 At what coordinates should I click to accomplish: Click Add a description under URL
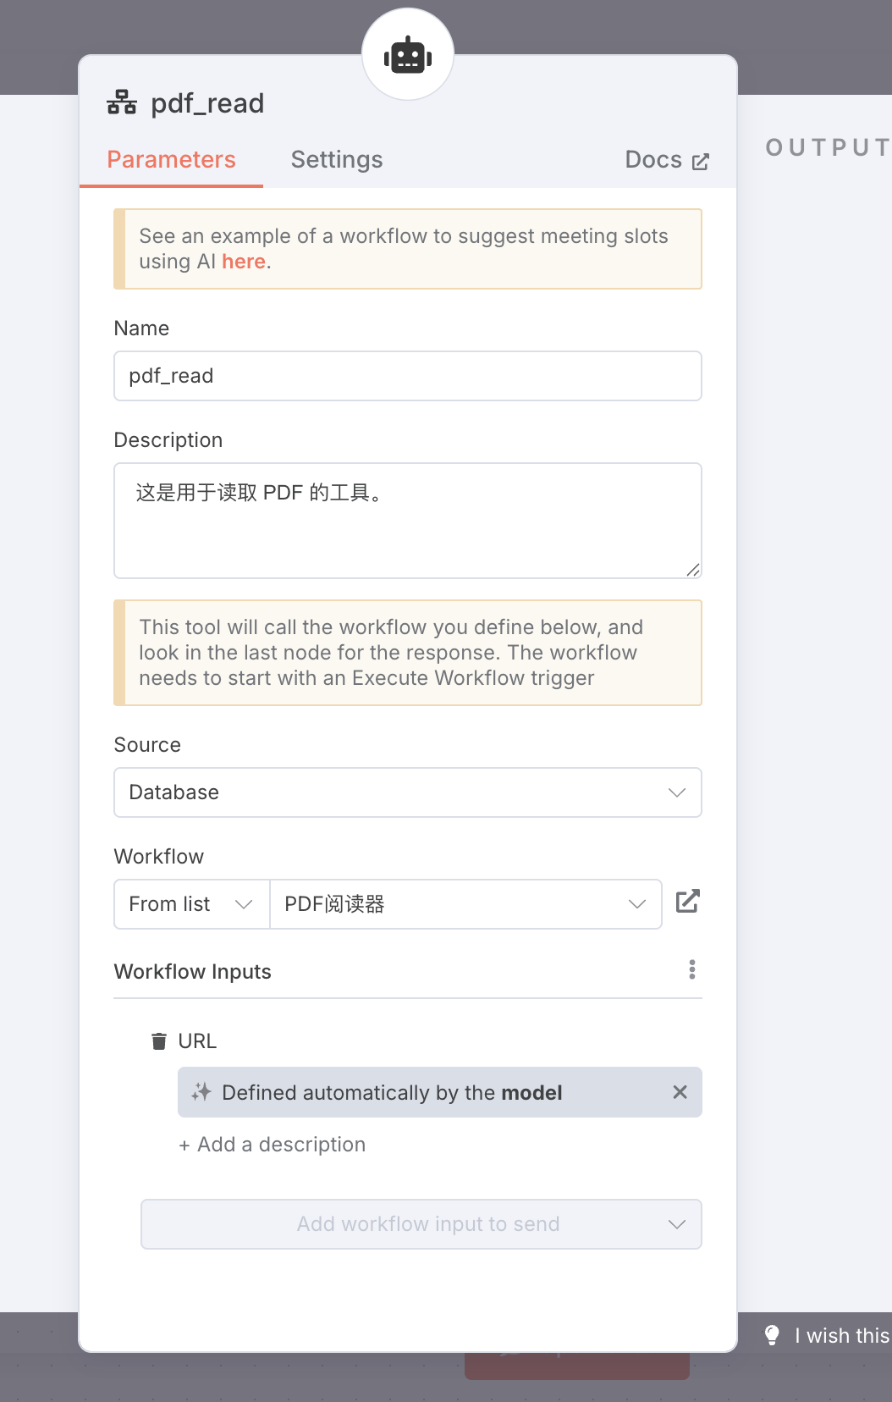(273, 1145)
